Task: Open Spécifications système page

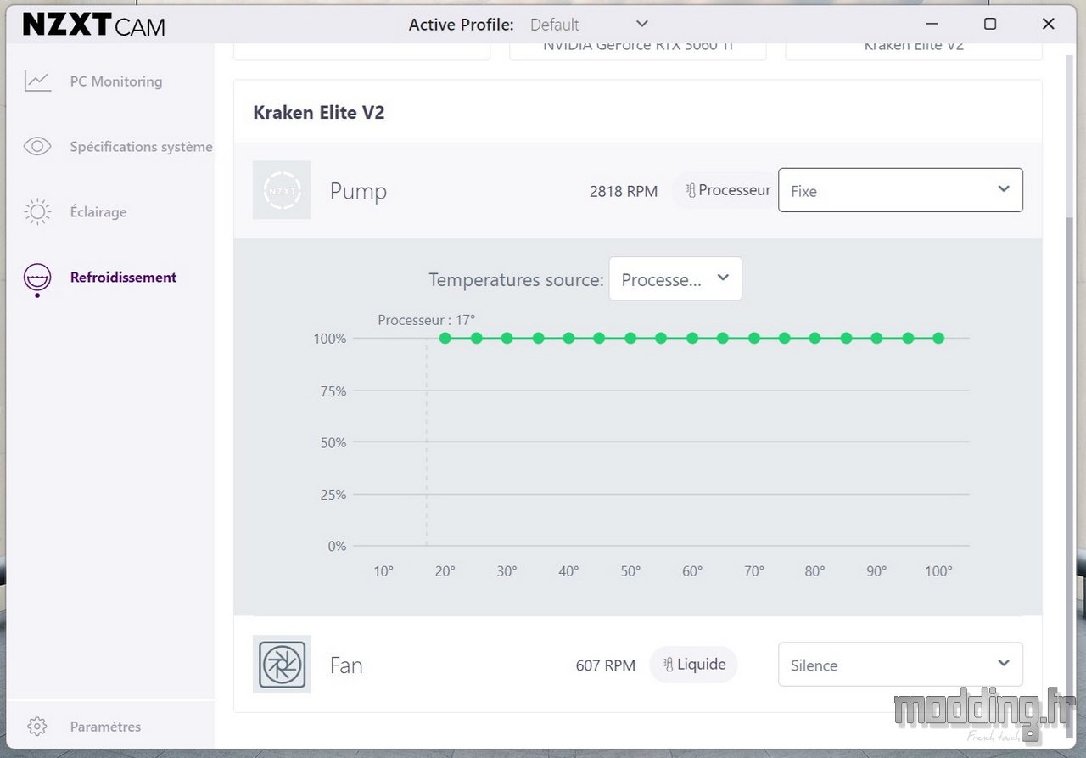Action: click(x=141, y=147)
